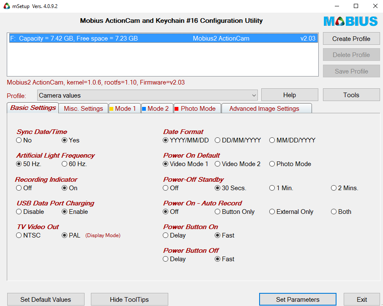Click the Save Profile button
Screen dimensions: 383x306
[351, 71]
